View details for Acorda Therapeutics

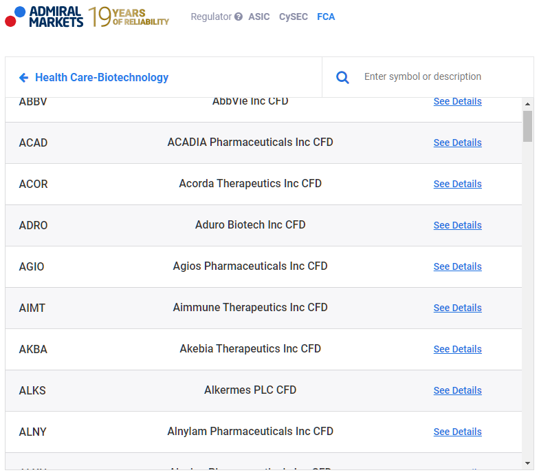[457, 184]
